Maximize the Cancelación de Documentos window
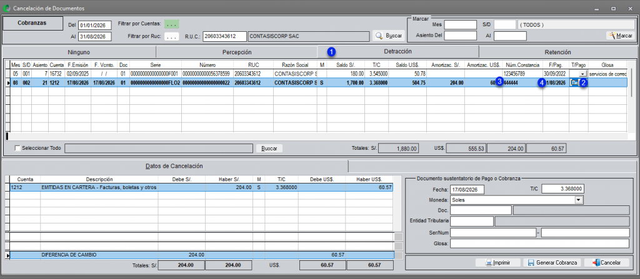 [x=613, y=8]
